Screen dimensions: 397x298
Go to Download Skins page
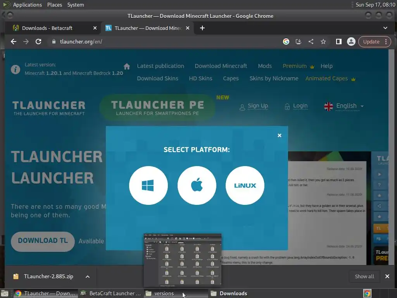pos(157,78)
